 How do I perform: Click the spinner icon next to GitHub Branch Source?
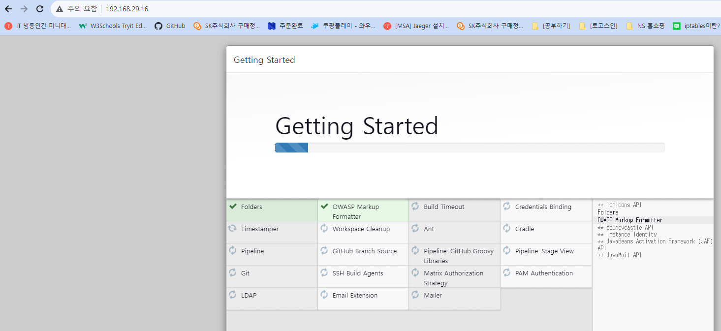point(324,250)
